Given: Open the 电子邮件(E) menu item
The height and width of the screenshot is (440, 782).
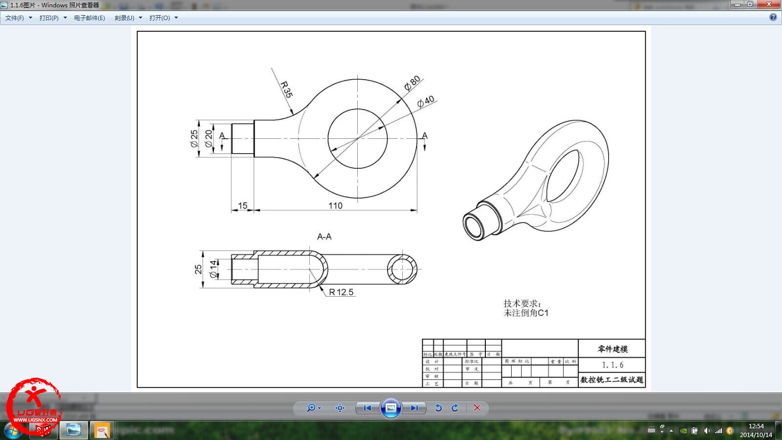Looking at the screenshot, I should point(89,18).
